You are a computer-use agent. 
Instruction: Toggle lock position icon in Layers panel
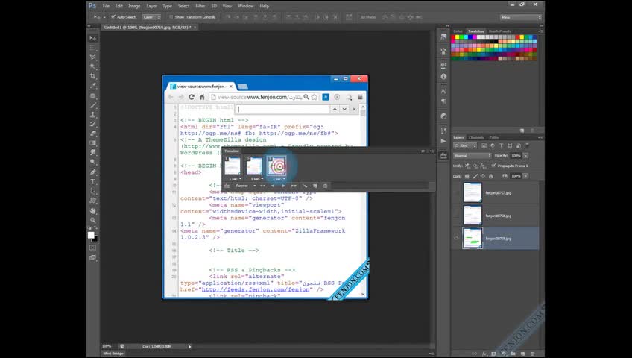point(483,176)
